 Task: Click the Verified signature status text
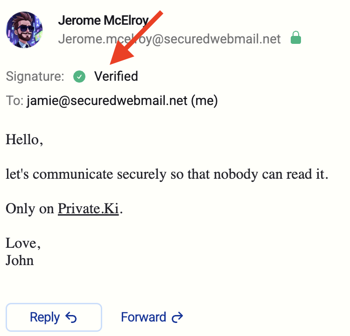[x=116, y=76]
